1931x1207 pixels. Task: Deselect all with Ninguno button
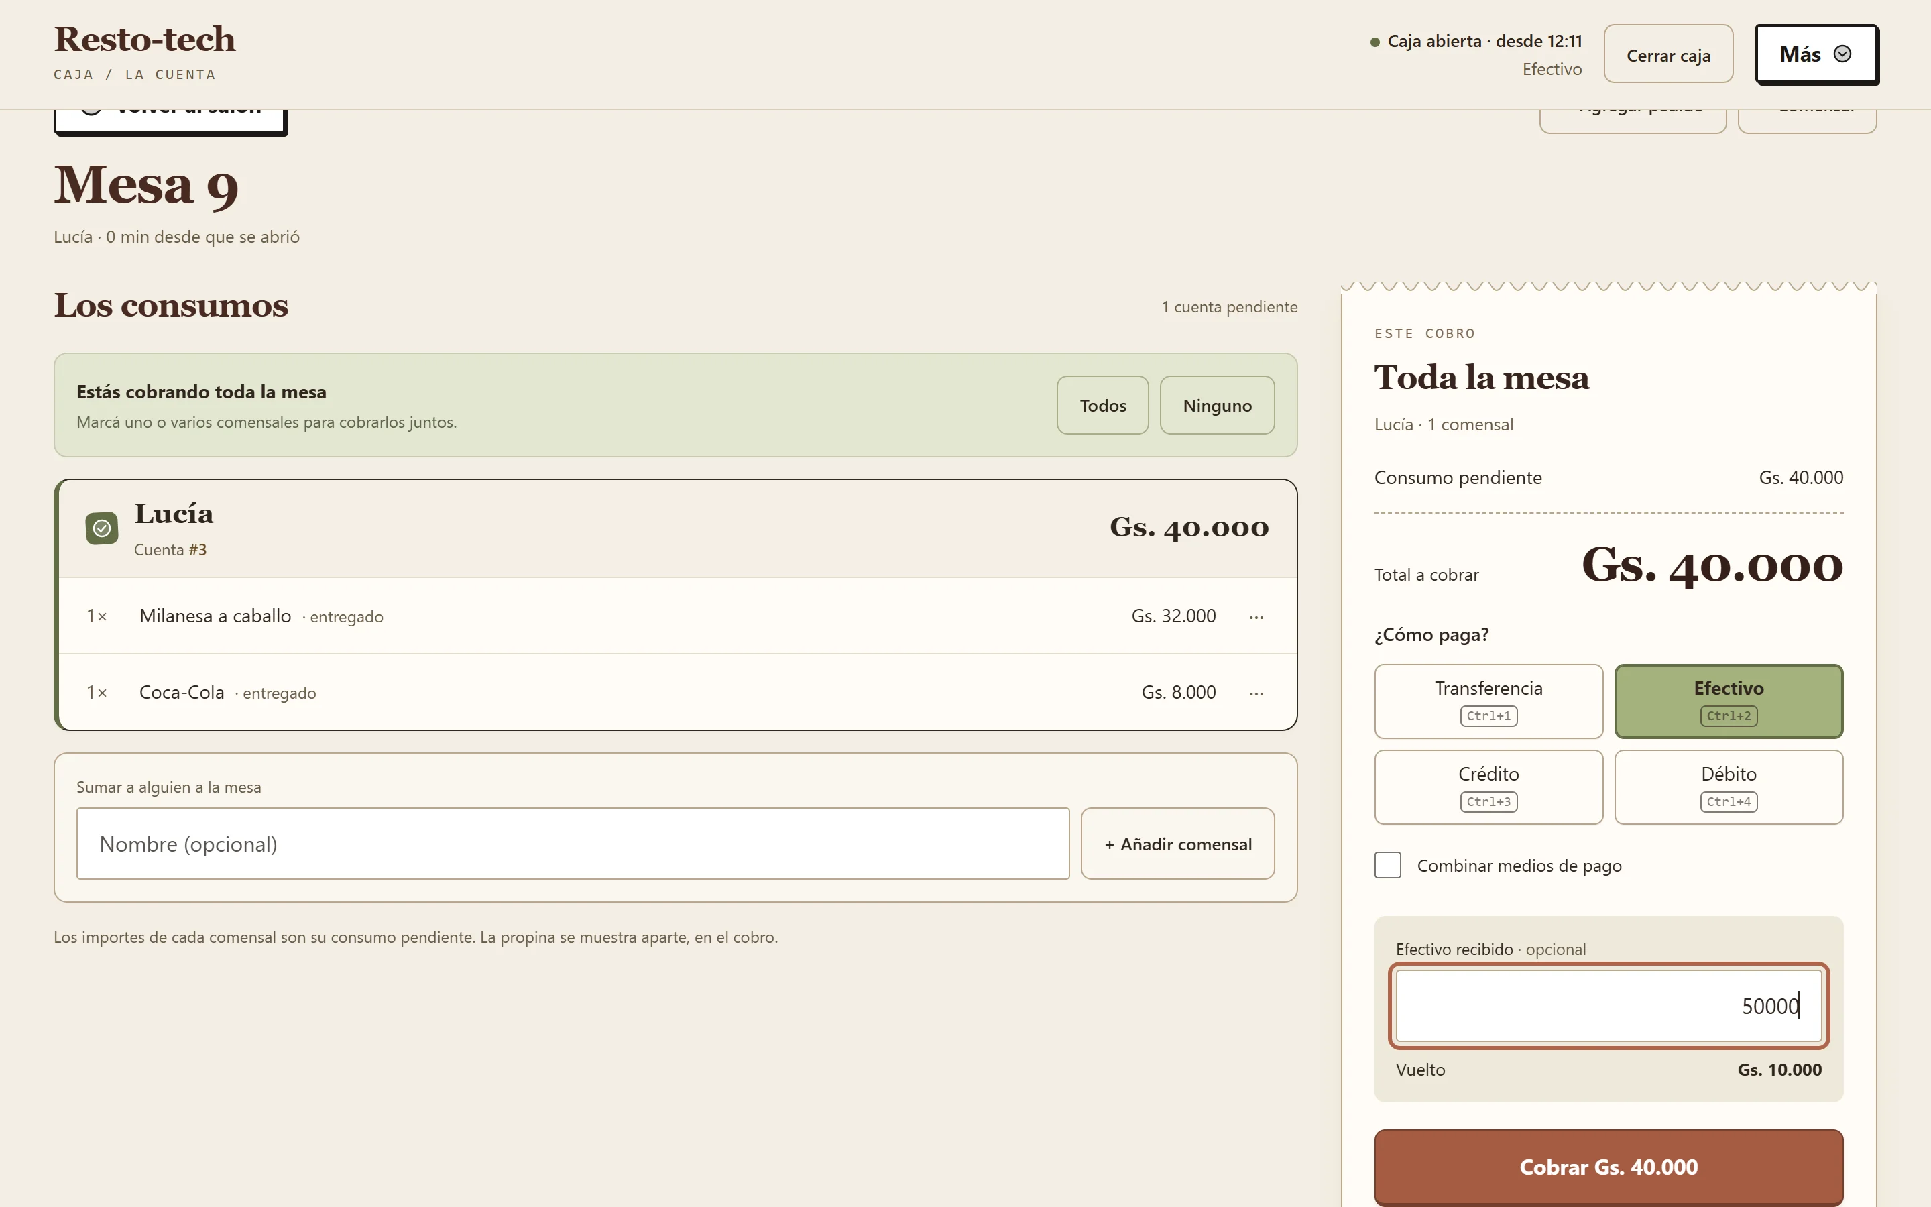coord(1217,406)
